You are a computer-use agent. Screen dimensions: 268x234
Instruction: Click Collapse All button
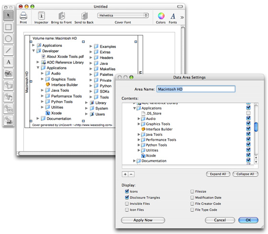[x=245, y=174]
